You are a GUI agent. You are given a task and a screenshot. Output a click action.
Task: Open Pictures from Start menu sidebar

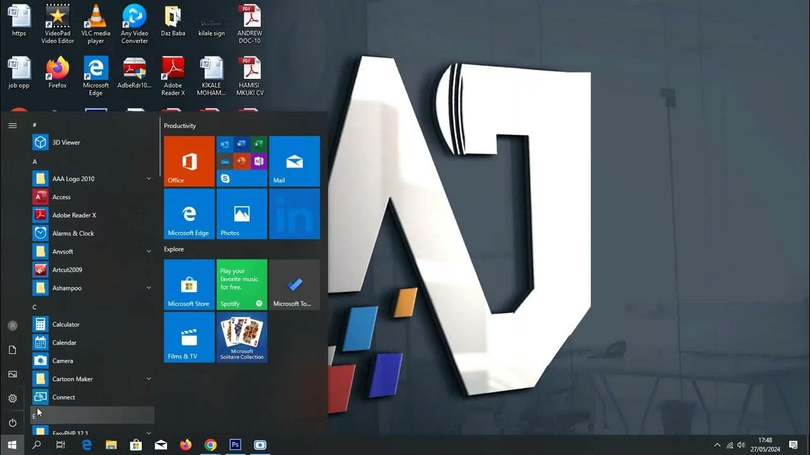[12, 374]
